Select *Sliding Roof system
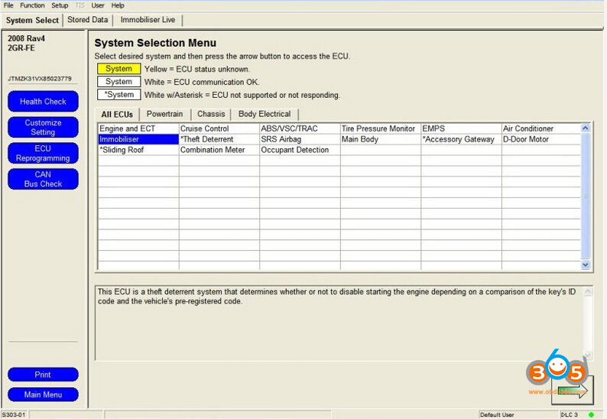607x419 pixels. pos(138,150)
